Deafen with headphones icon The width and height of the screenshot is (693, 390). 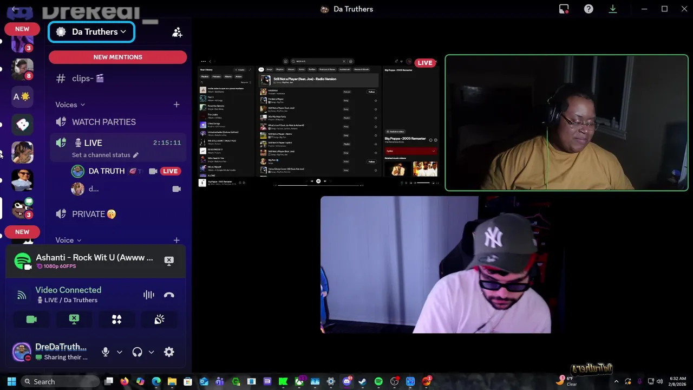(x=137, y=352)
